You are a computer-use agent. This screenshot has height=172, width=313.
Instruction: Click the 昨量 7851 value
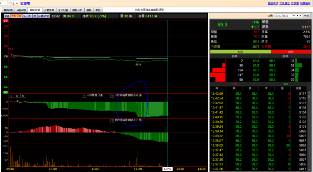306,36
